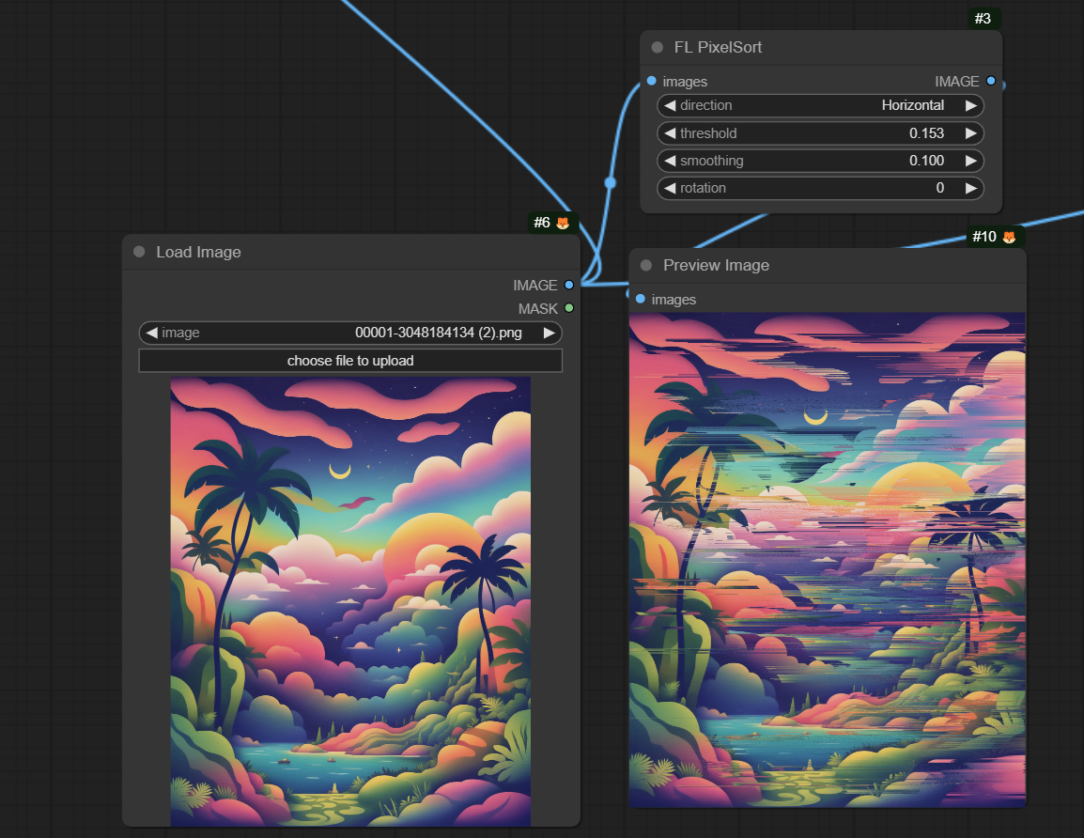
Task: Collapse the Preview Image node dot
Action: tap(646, 265)
